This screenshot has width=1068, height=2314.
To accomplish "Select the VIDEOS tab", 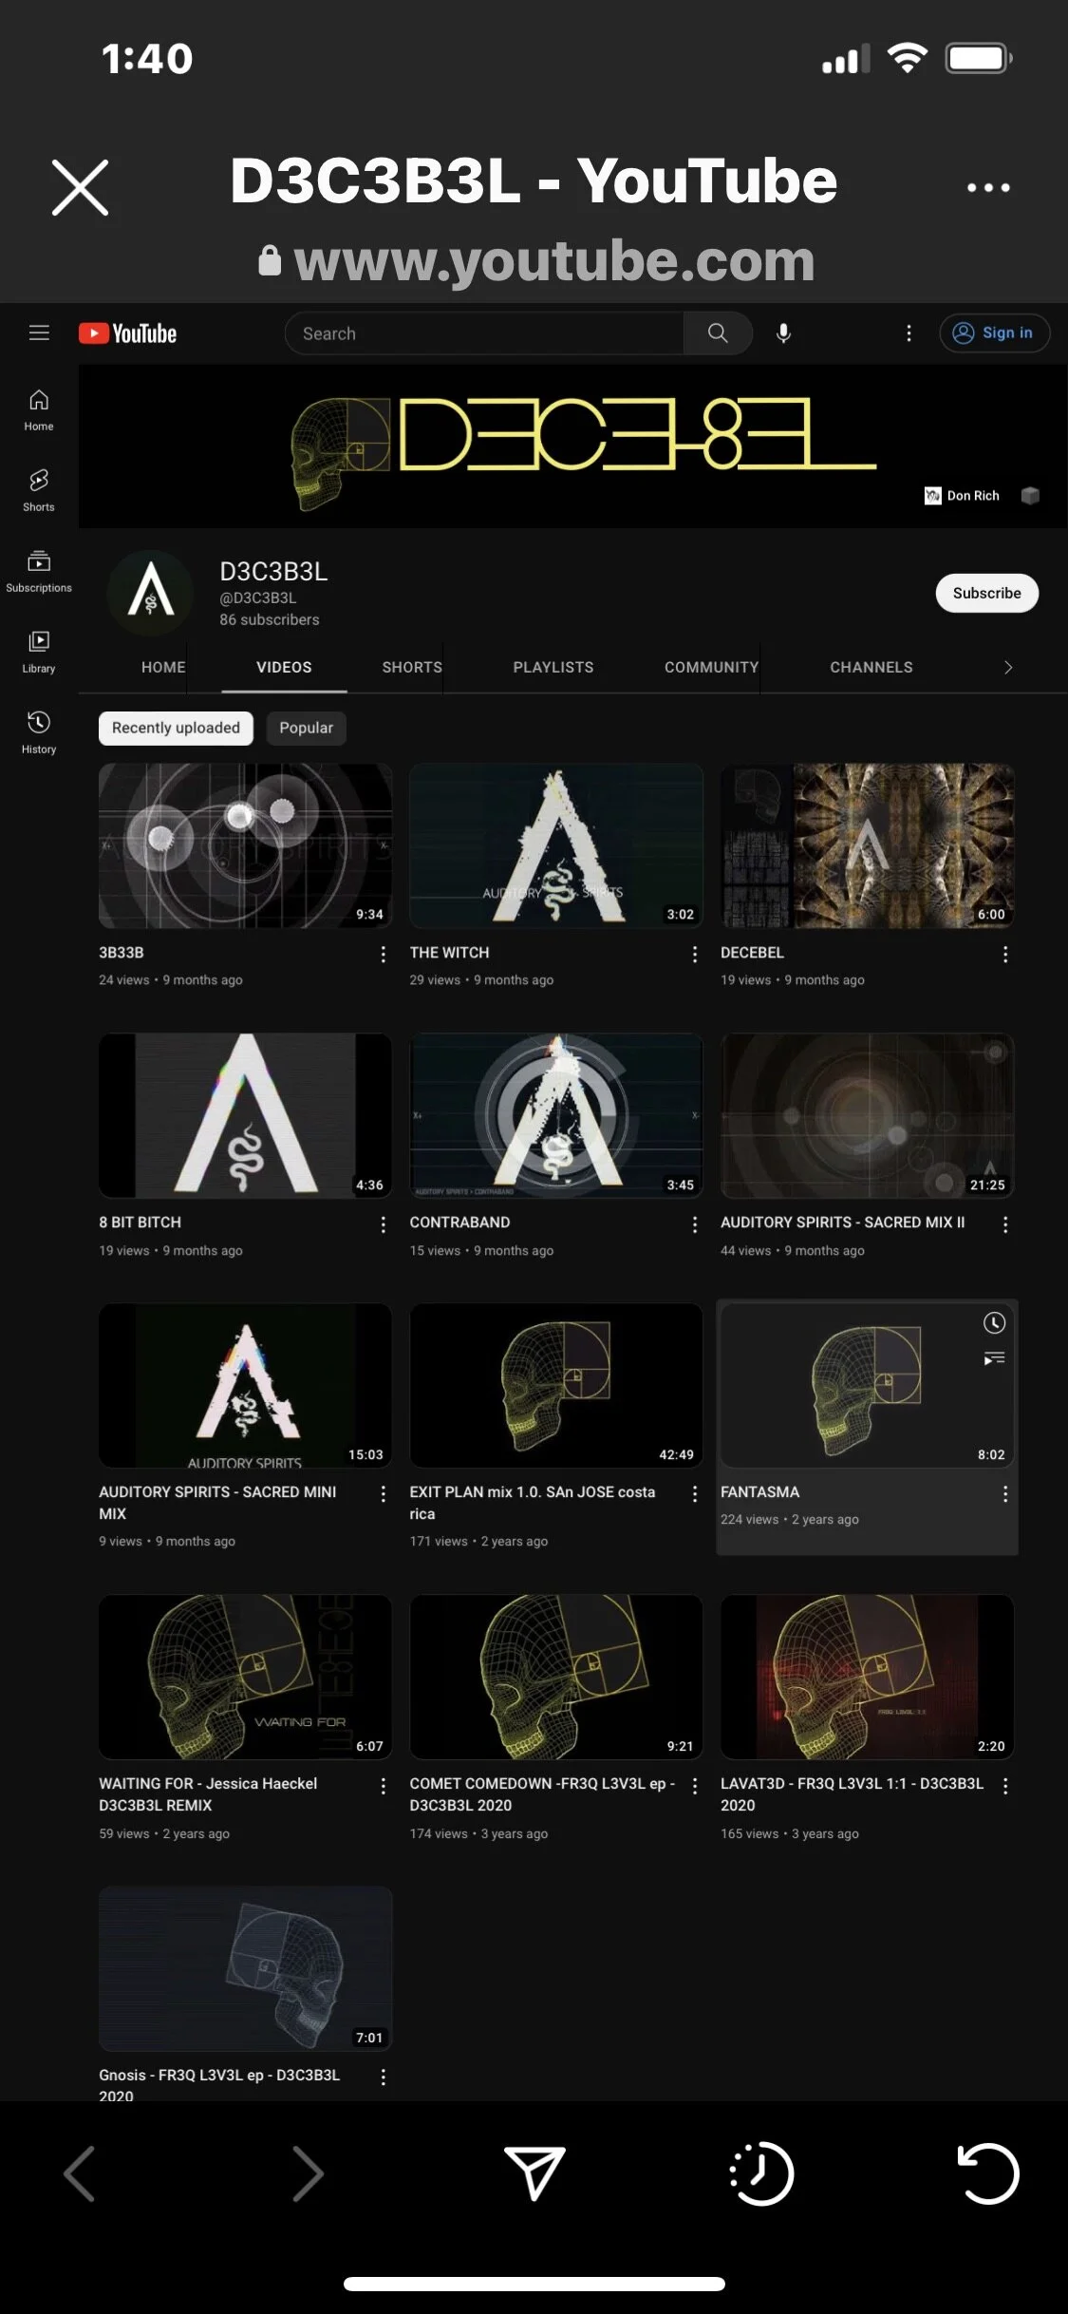I will (x=284, y=668).
